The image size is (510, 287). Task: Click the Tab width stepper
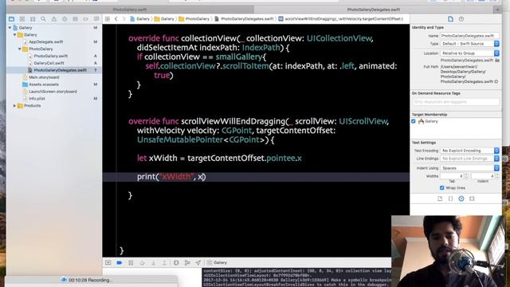click(x=466, y=176)
